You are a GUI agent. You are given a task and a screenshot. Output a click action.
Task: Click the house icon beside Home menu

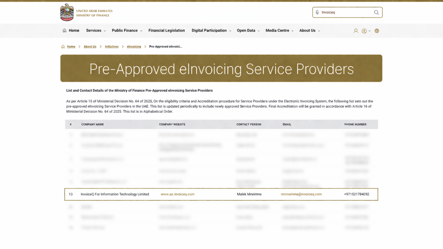click(64, 31)
